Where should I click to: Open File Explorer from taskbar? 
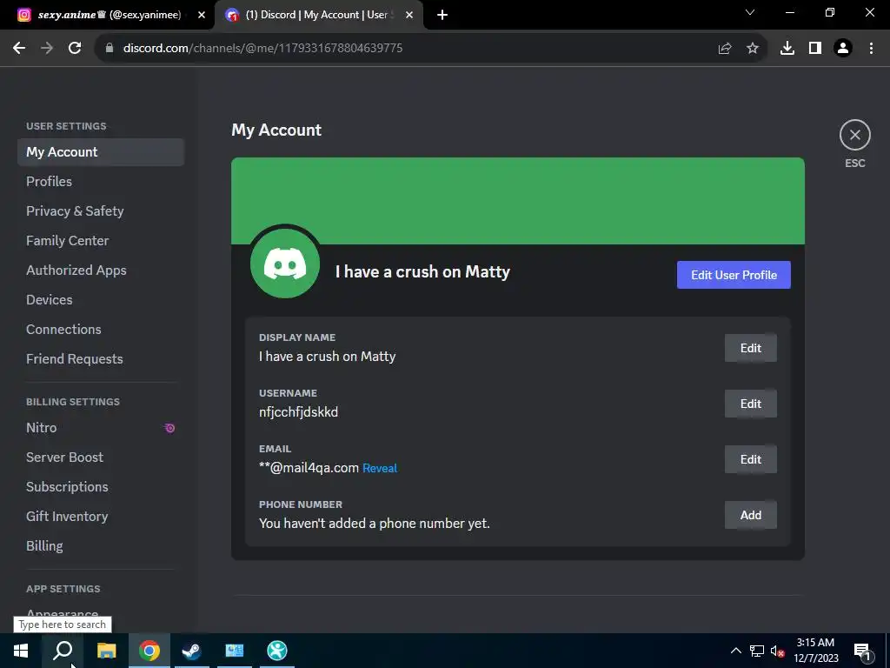coord(106,651)
